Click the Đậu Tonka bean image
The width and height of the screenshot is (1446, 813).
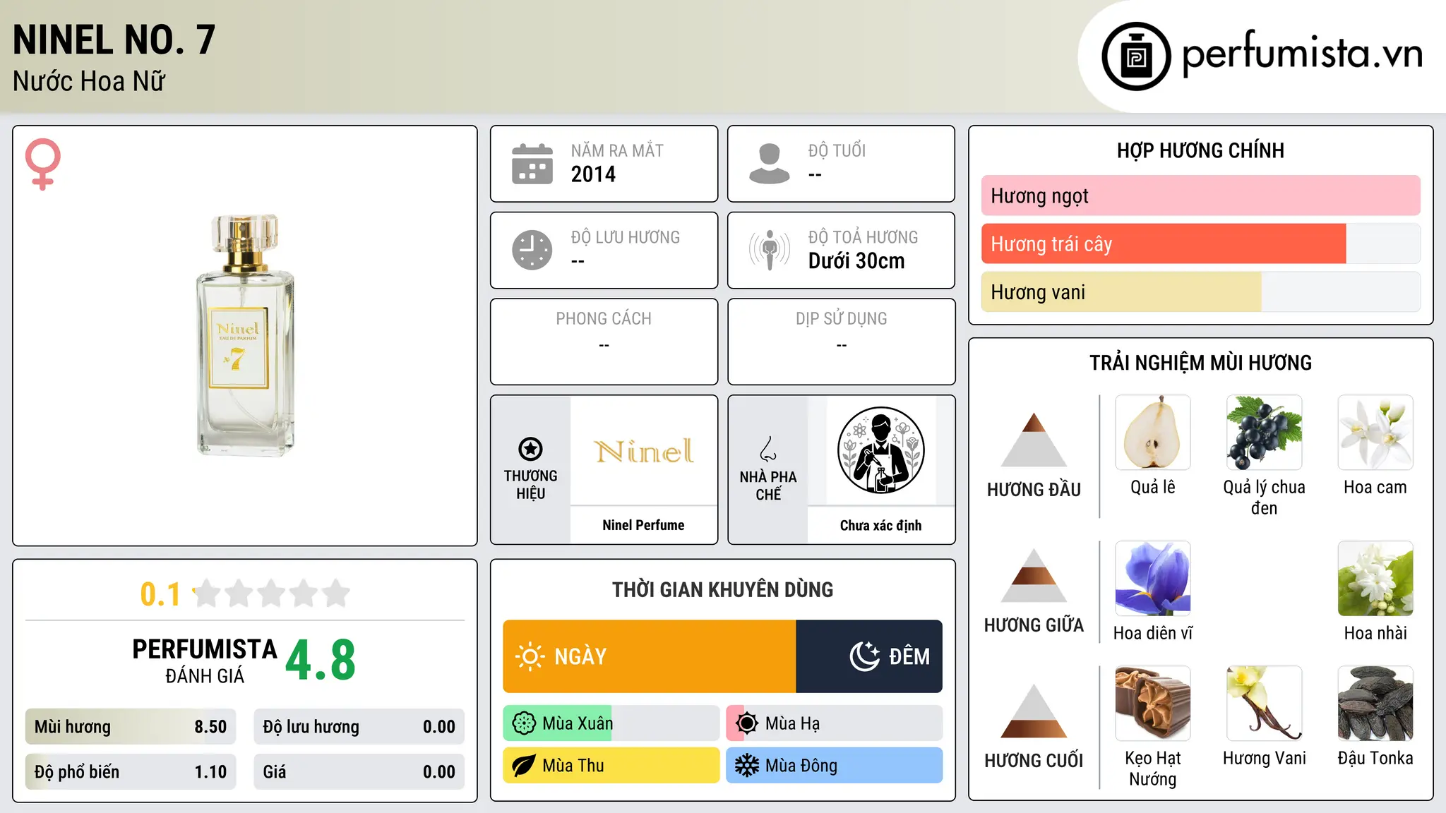point(1375,704)
